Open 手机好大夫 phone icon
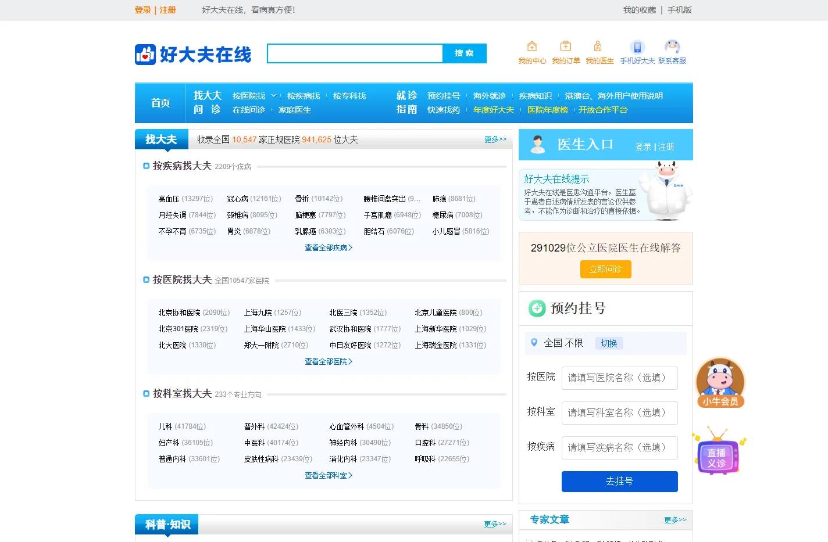828x542 pixels. (637, 47)
